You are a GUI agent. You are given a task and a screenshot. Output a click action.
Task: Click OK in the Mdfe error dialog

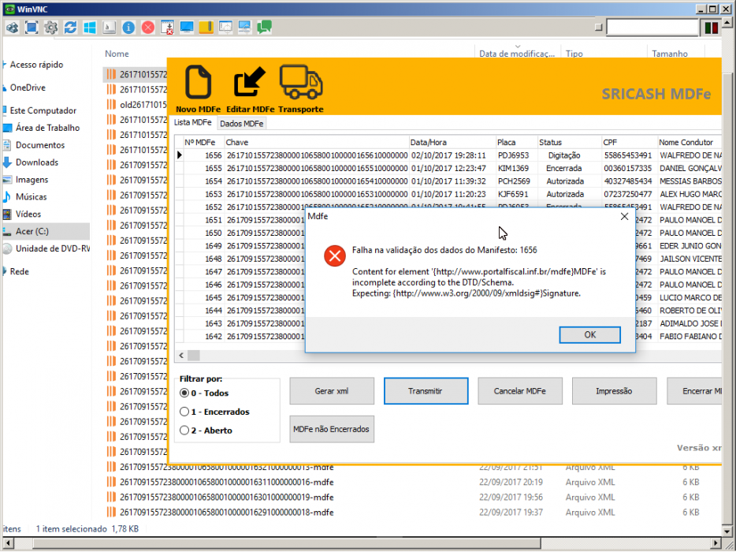pyautogui.click(x=590, y=335)
